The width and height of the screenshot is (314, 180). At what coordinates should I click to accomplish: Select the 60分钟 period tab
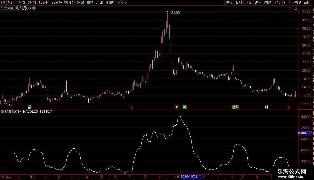[69, 2]
